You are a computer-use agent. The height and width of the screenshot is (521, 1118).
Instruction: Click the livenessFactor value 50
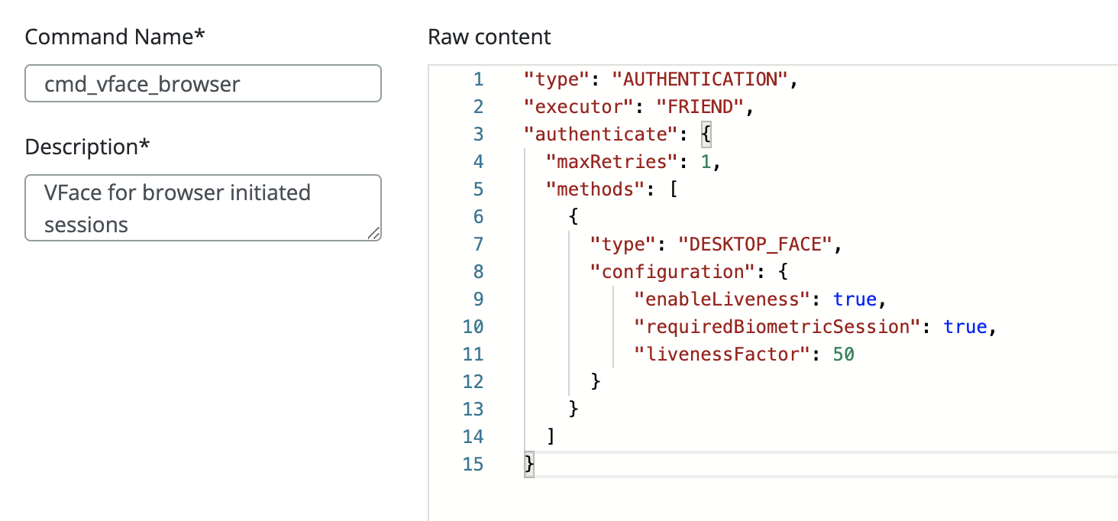coord(843,354)
